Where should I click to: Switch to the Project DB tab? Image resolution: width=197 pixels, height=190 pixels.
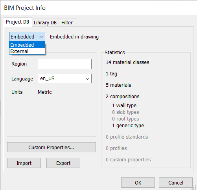17,22
